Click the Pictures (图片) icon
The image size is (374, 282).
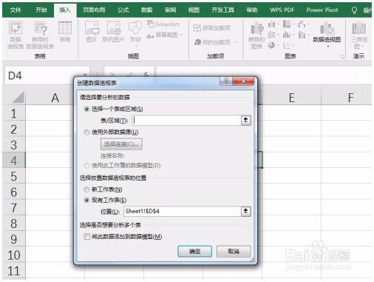pos(92,32)
